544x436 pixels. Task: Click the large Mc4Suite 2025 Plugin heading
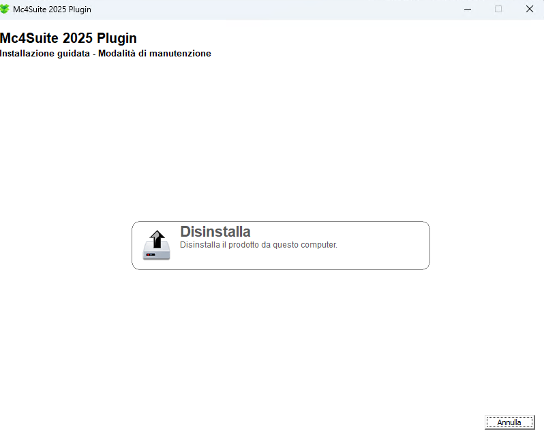(68, 38)
